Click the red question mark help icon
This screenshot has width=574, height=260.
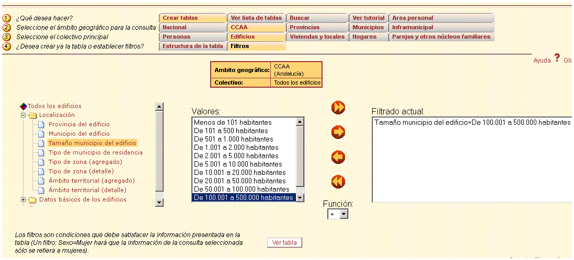[x=557, y=58]
